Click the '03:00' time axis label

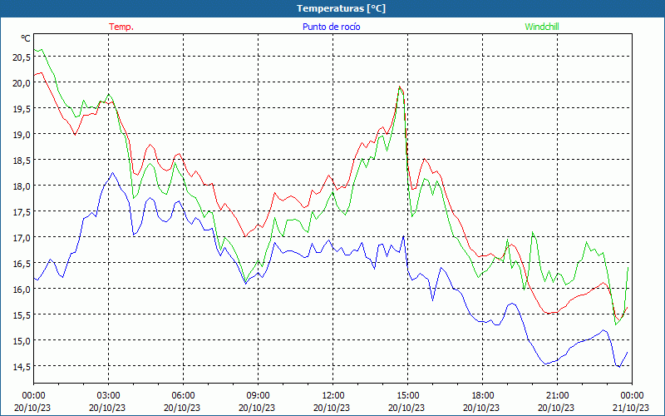(108, 395)
